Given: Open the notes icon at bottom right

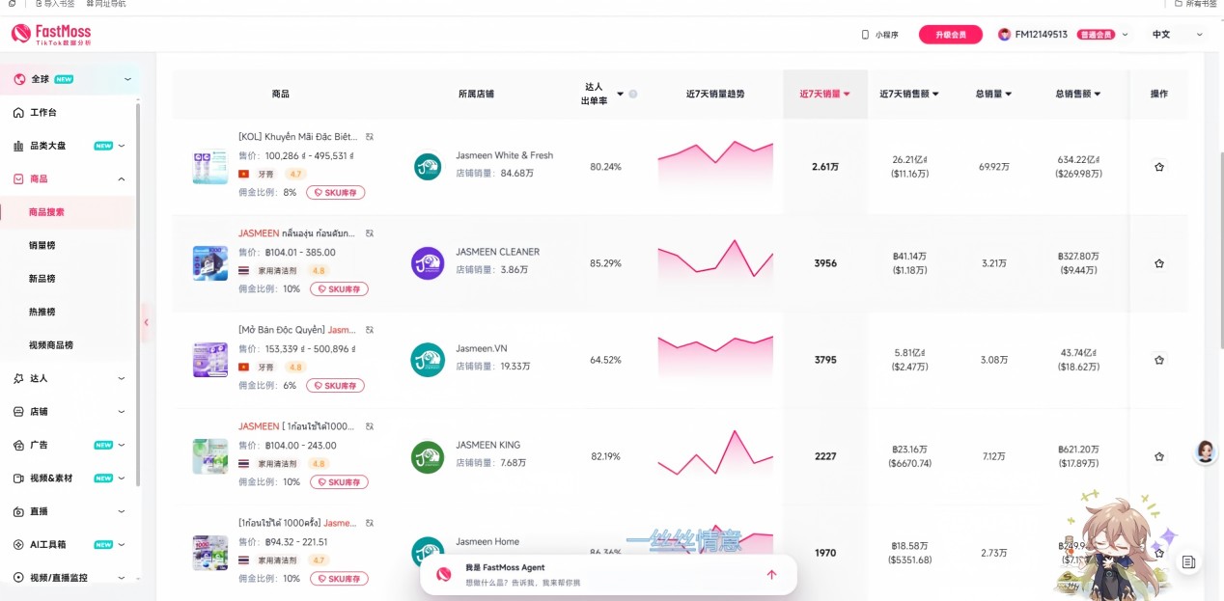Looking at the screenshot, I should click(1188, 561).
